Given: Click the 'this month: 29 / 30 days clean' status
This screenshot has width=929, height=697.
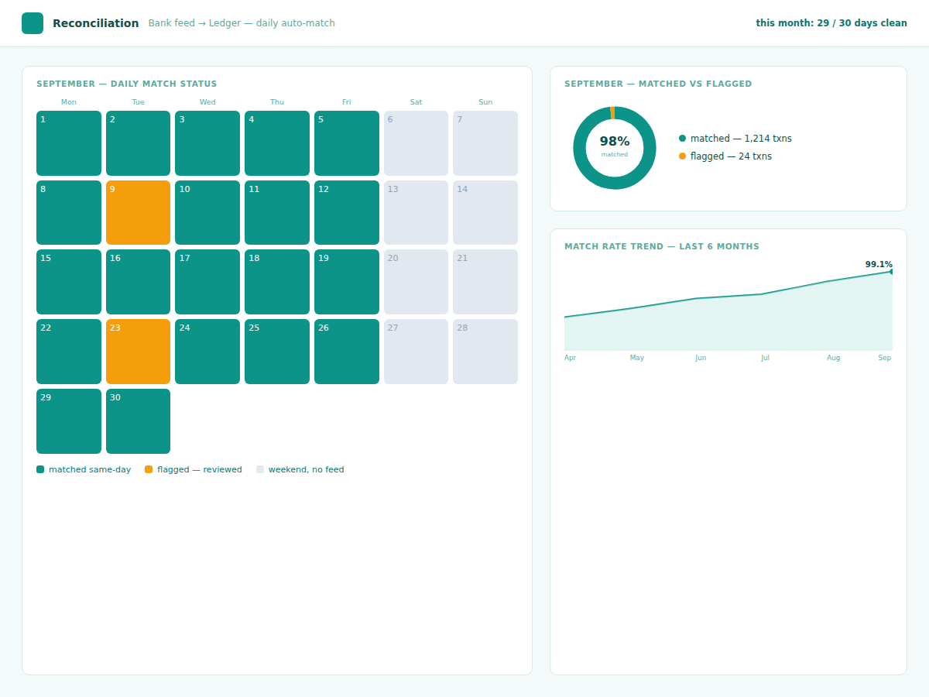Looking at the screenshot, I should [x=831, y=23].
